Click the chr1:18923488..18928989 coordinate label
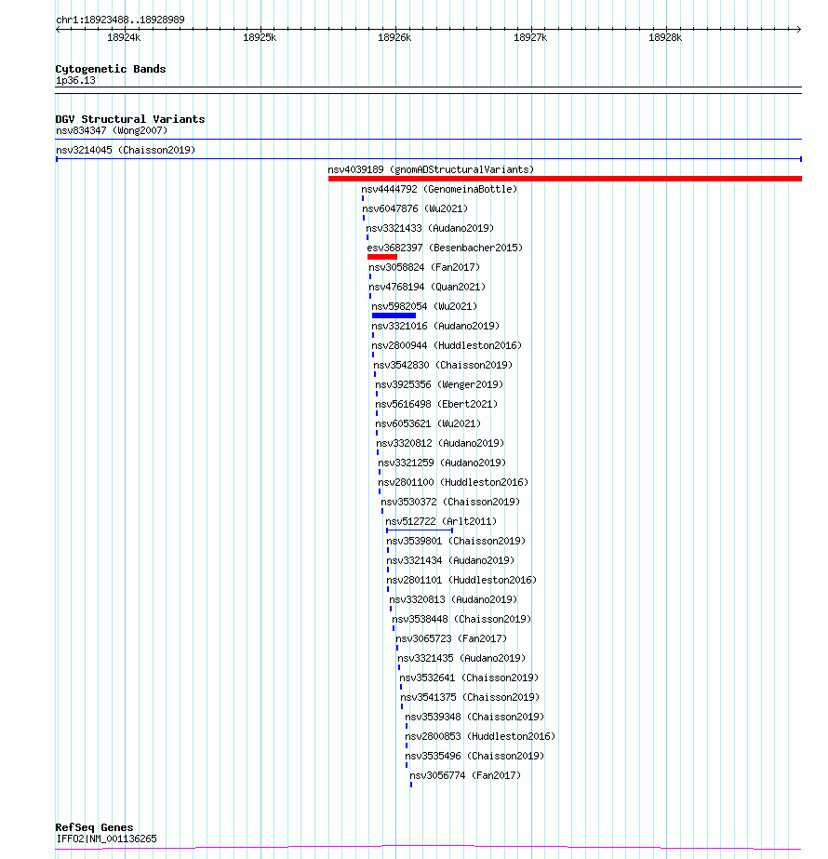Viewport: 828px width, 859px height. pos(120,20)
